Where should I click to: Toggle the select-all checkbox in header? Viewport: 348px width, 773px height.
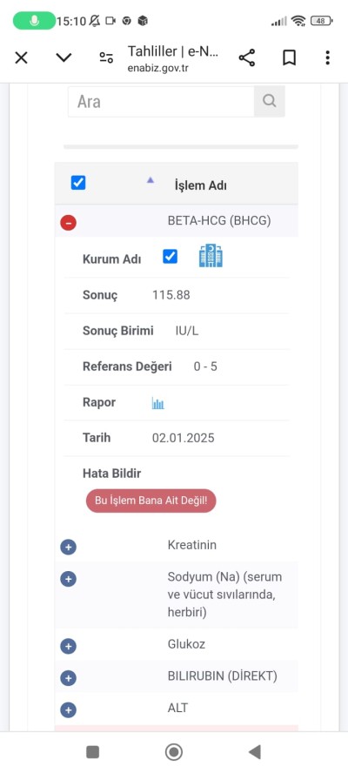(78, 183)
